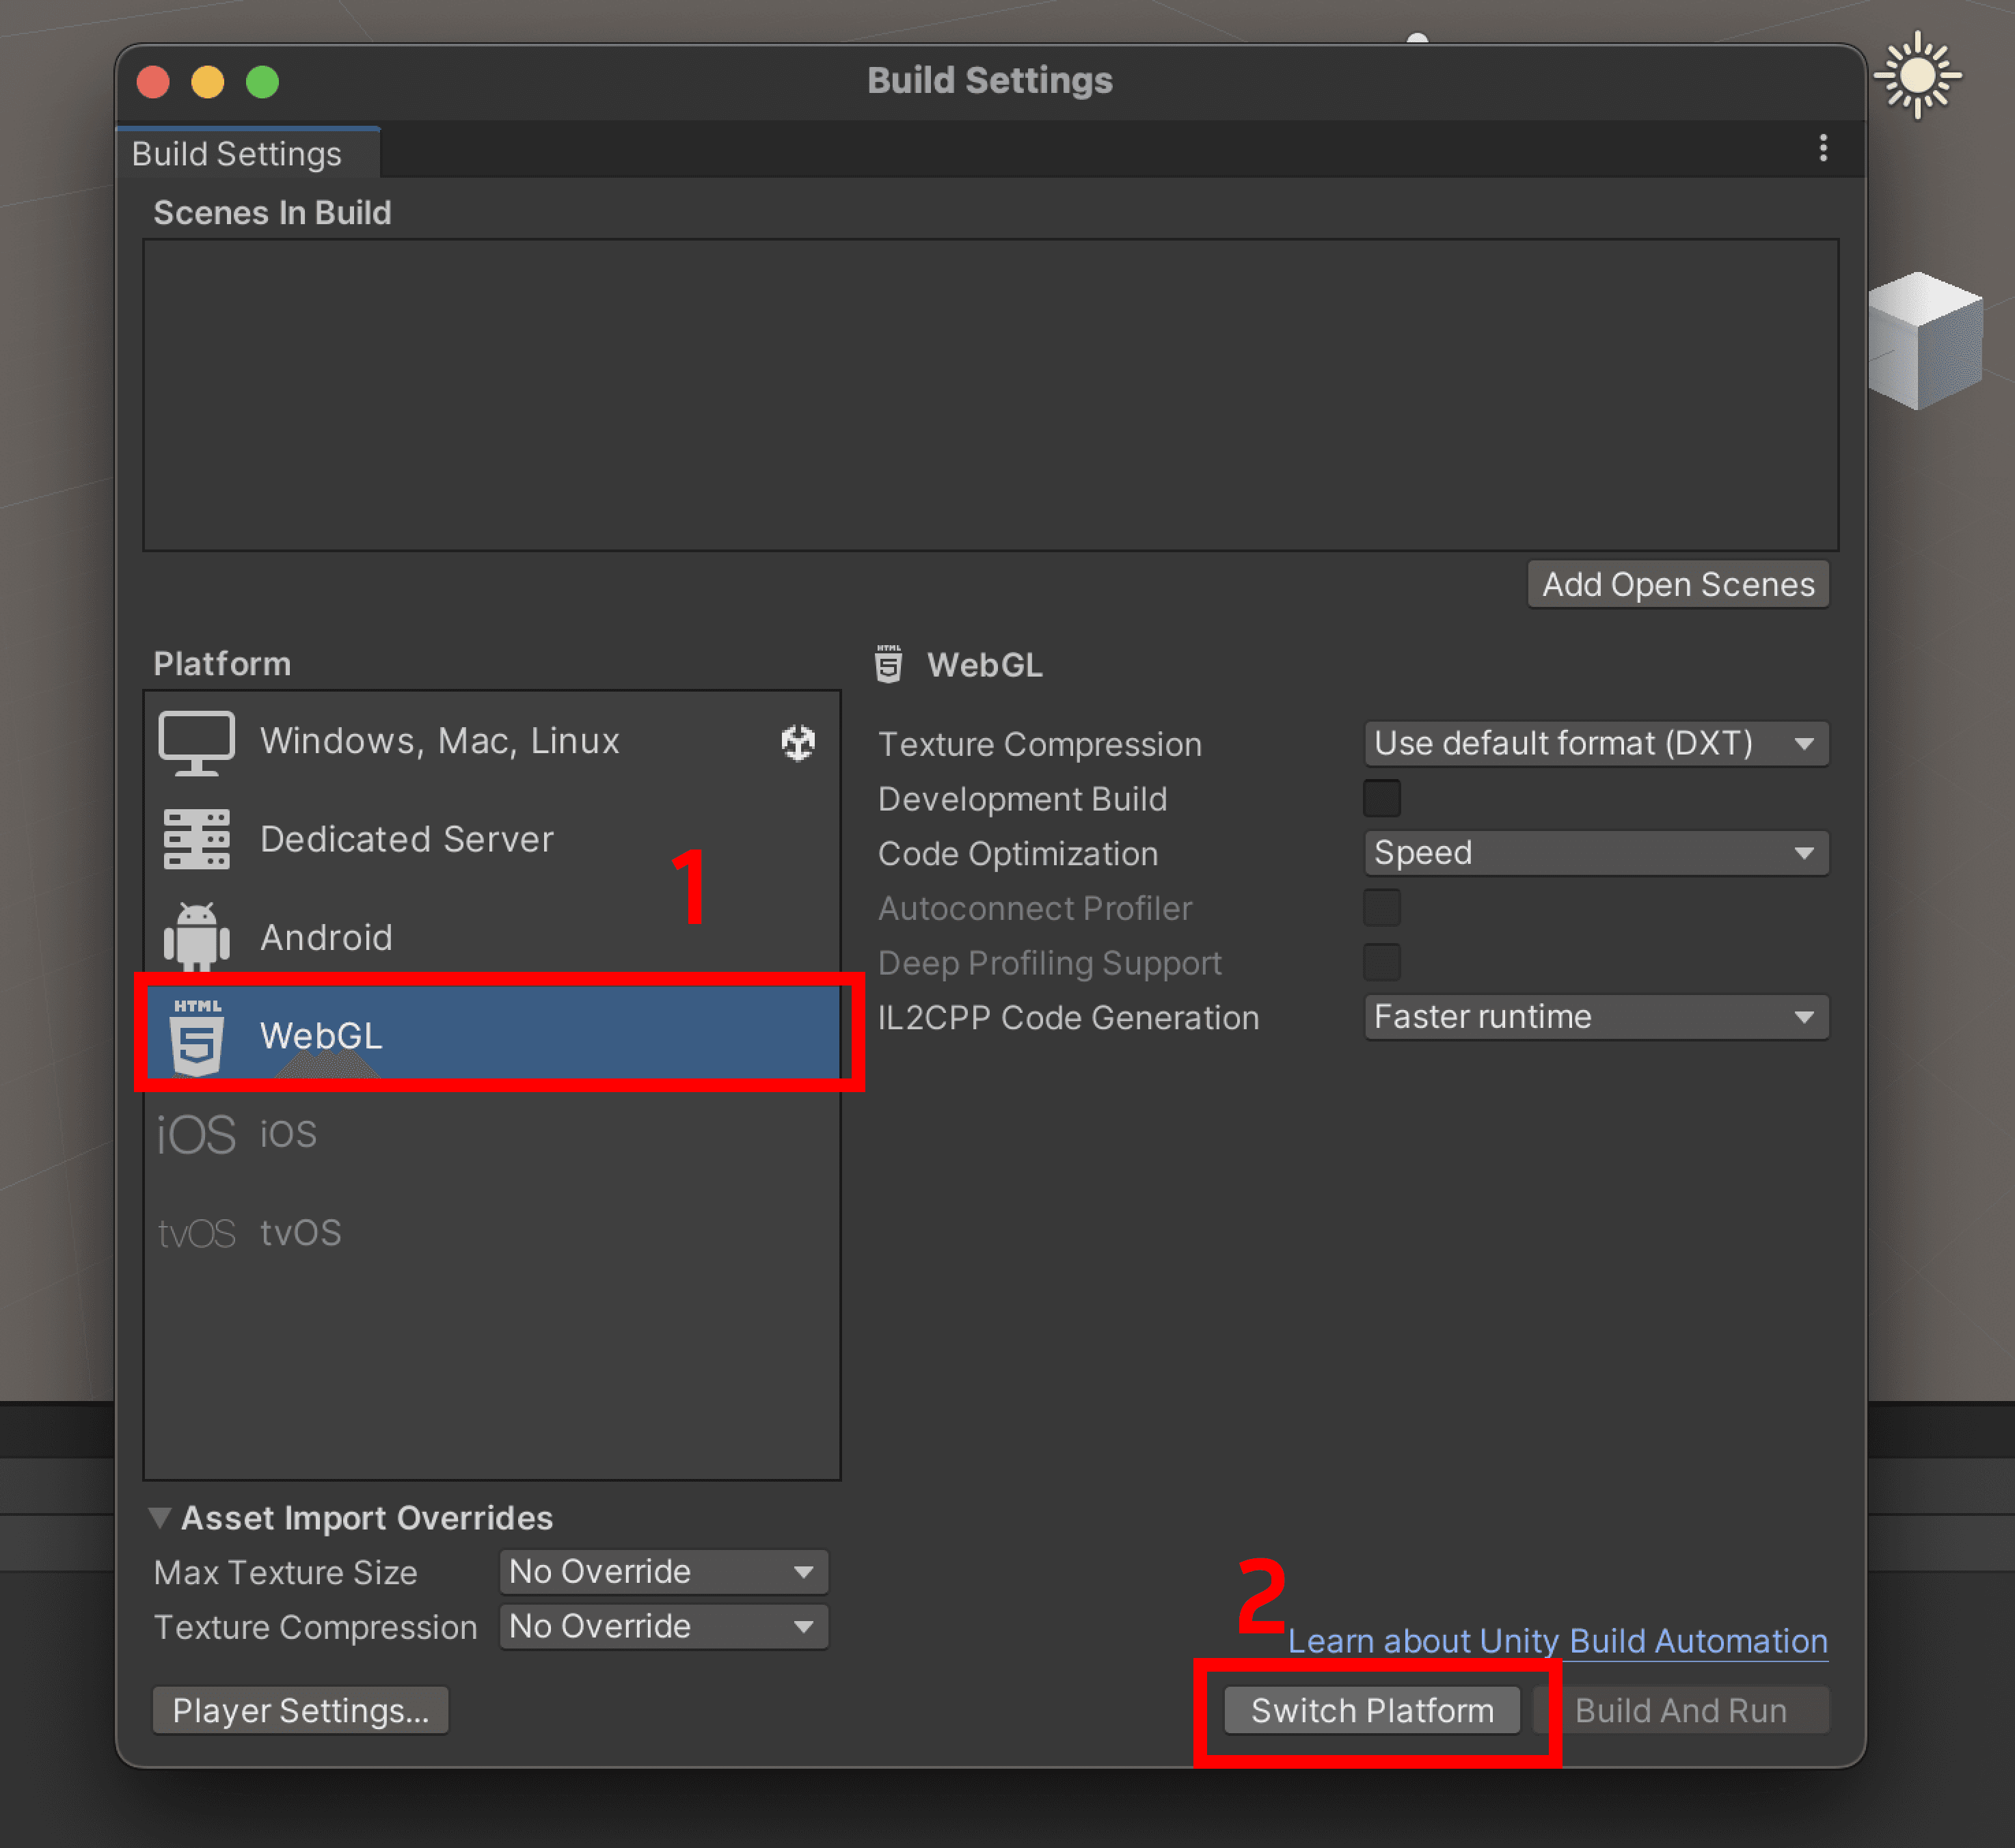This screenshot has height=1848, width=2015.
Task: Click the Dedicated Server rack icon
Action: point(196,839)
